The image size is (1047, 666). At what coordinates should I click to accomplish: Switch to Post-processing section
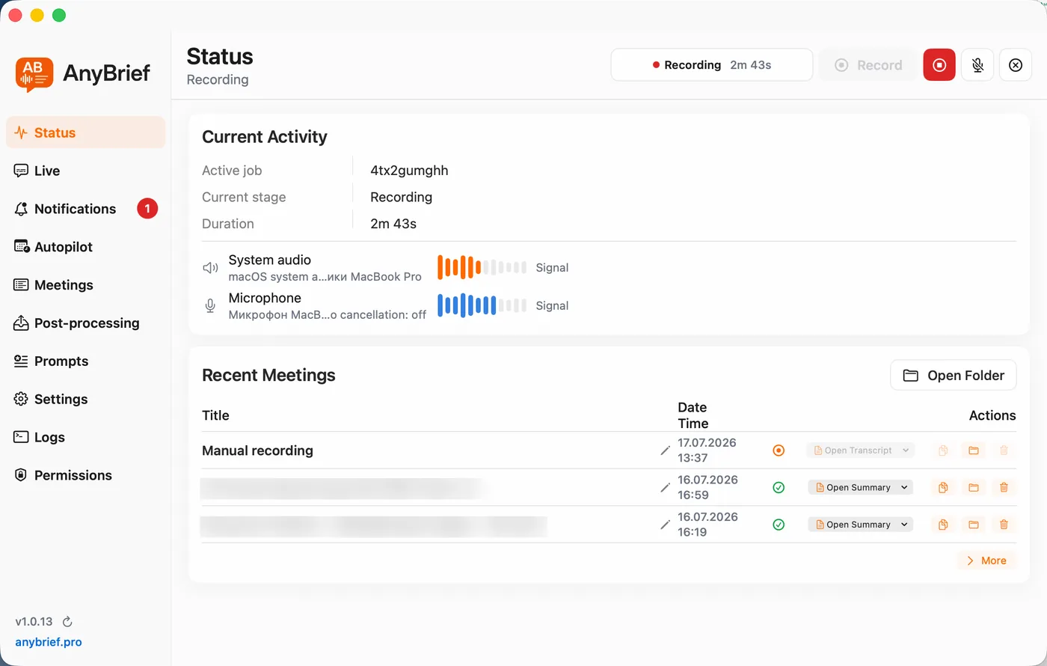85,323
